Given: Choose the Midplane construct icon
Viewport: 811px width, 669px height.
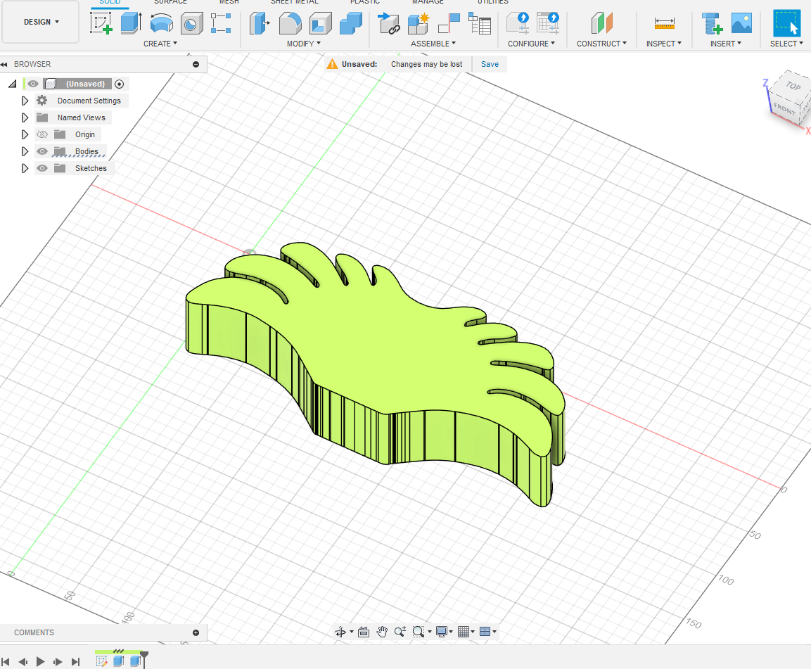Looking at the screenshot, I should point(601,23).
